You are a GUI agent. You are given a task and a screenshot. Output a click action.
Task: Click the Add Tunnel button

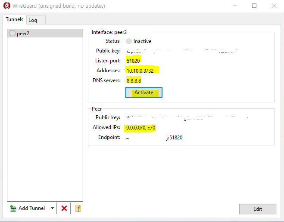pyautogui.click(x=27, y=208)
